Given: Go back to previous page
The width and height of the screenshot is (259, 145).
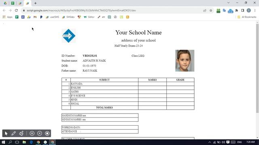Looking at the screenshot, I should (x=4, y=10).
